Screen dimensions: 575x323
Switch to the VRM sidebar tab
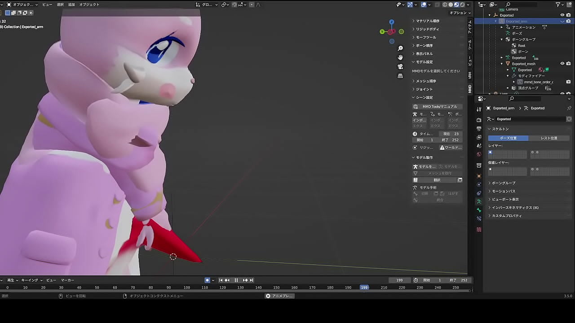coord(470,75)
